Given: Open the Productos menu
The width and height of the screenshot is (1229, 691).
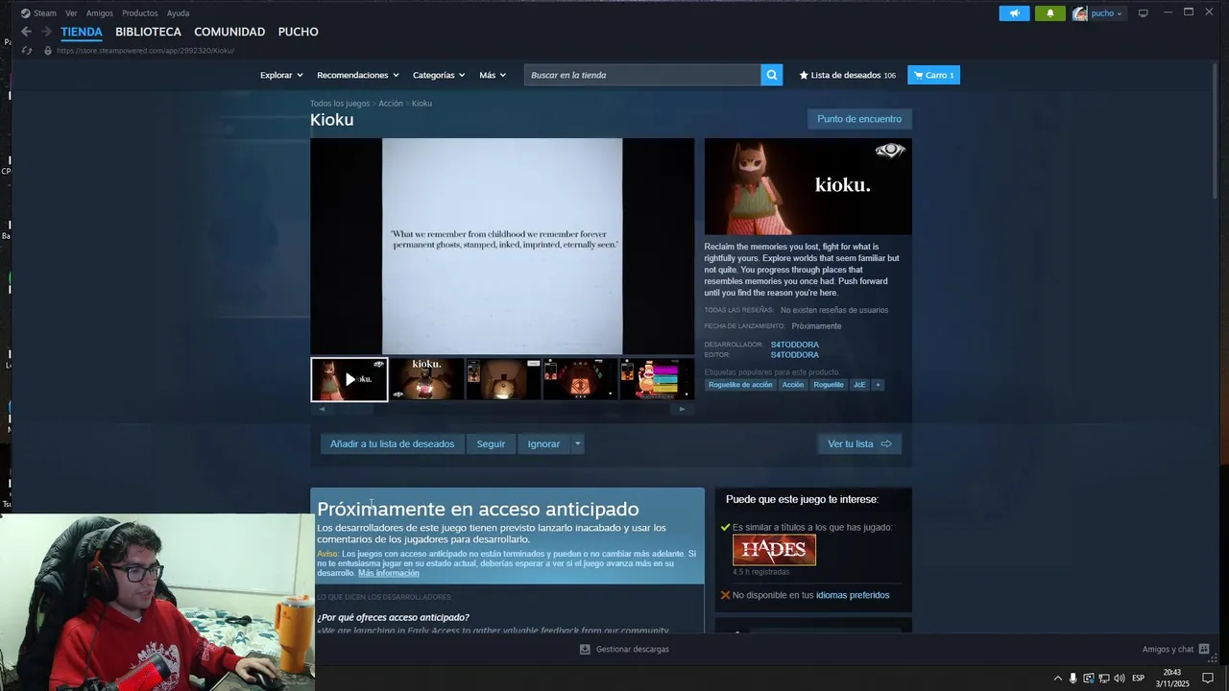Looking at the screenshot, I should pyautogui.click(x=140, y=13).
